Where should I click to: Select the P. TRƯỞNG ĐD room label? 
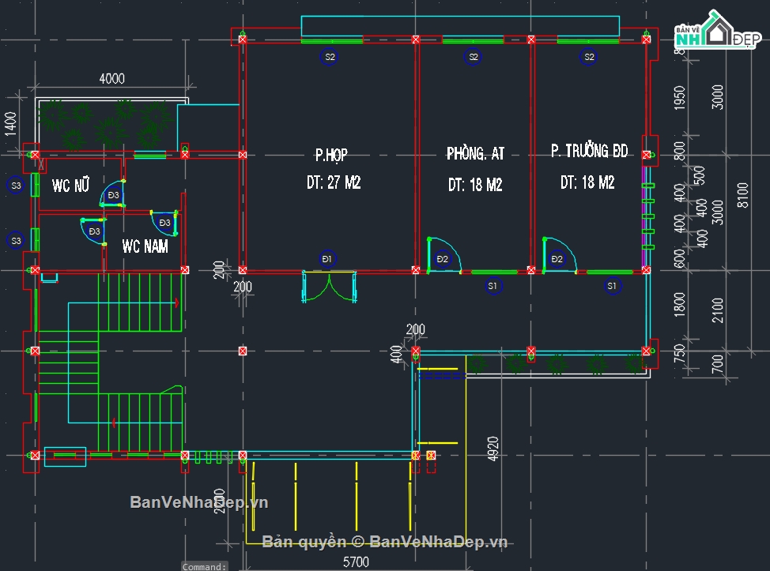[589, 151]
